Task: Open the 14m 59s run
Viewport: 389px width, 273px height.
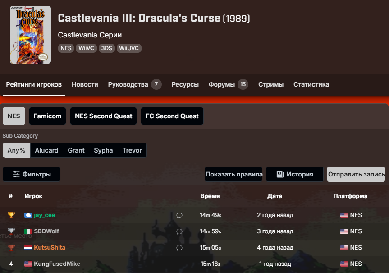Action: pos(211,231)
